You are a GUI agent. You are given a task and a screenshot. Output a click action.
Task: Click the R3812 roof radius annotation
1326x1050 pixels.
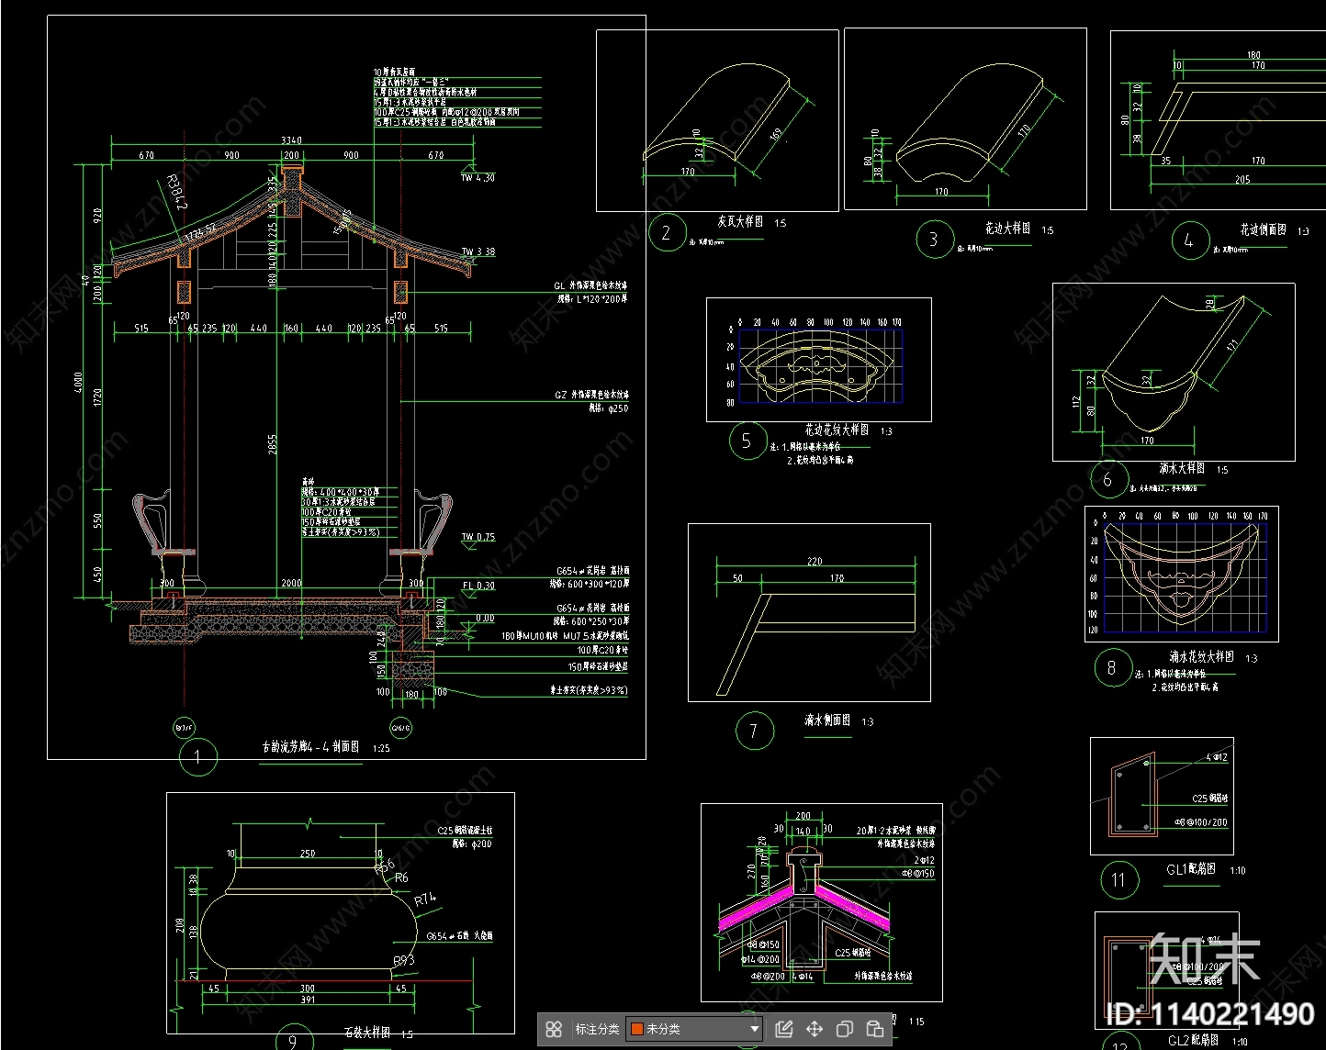click(175, 193)
